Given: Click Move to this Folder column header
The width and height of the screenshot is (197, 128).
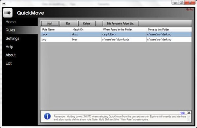Looking at the screenshot, I should click(x=169, y=30).
